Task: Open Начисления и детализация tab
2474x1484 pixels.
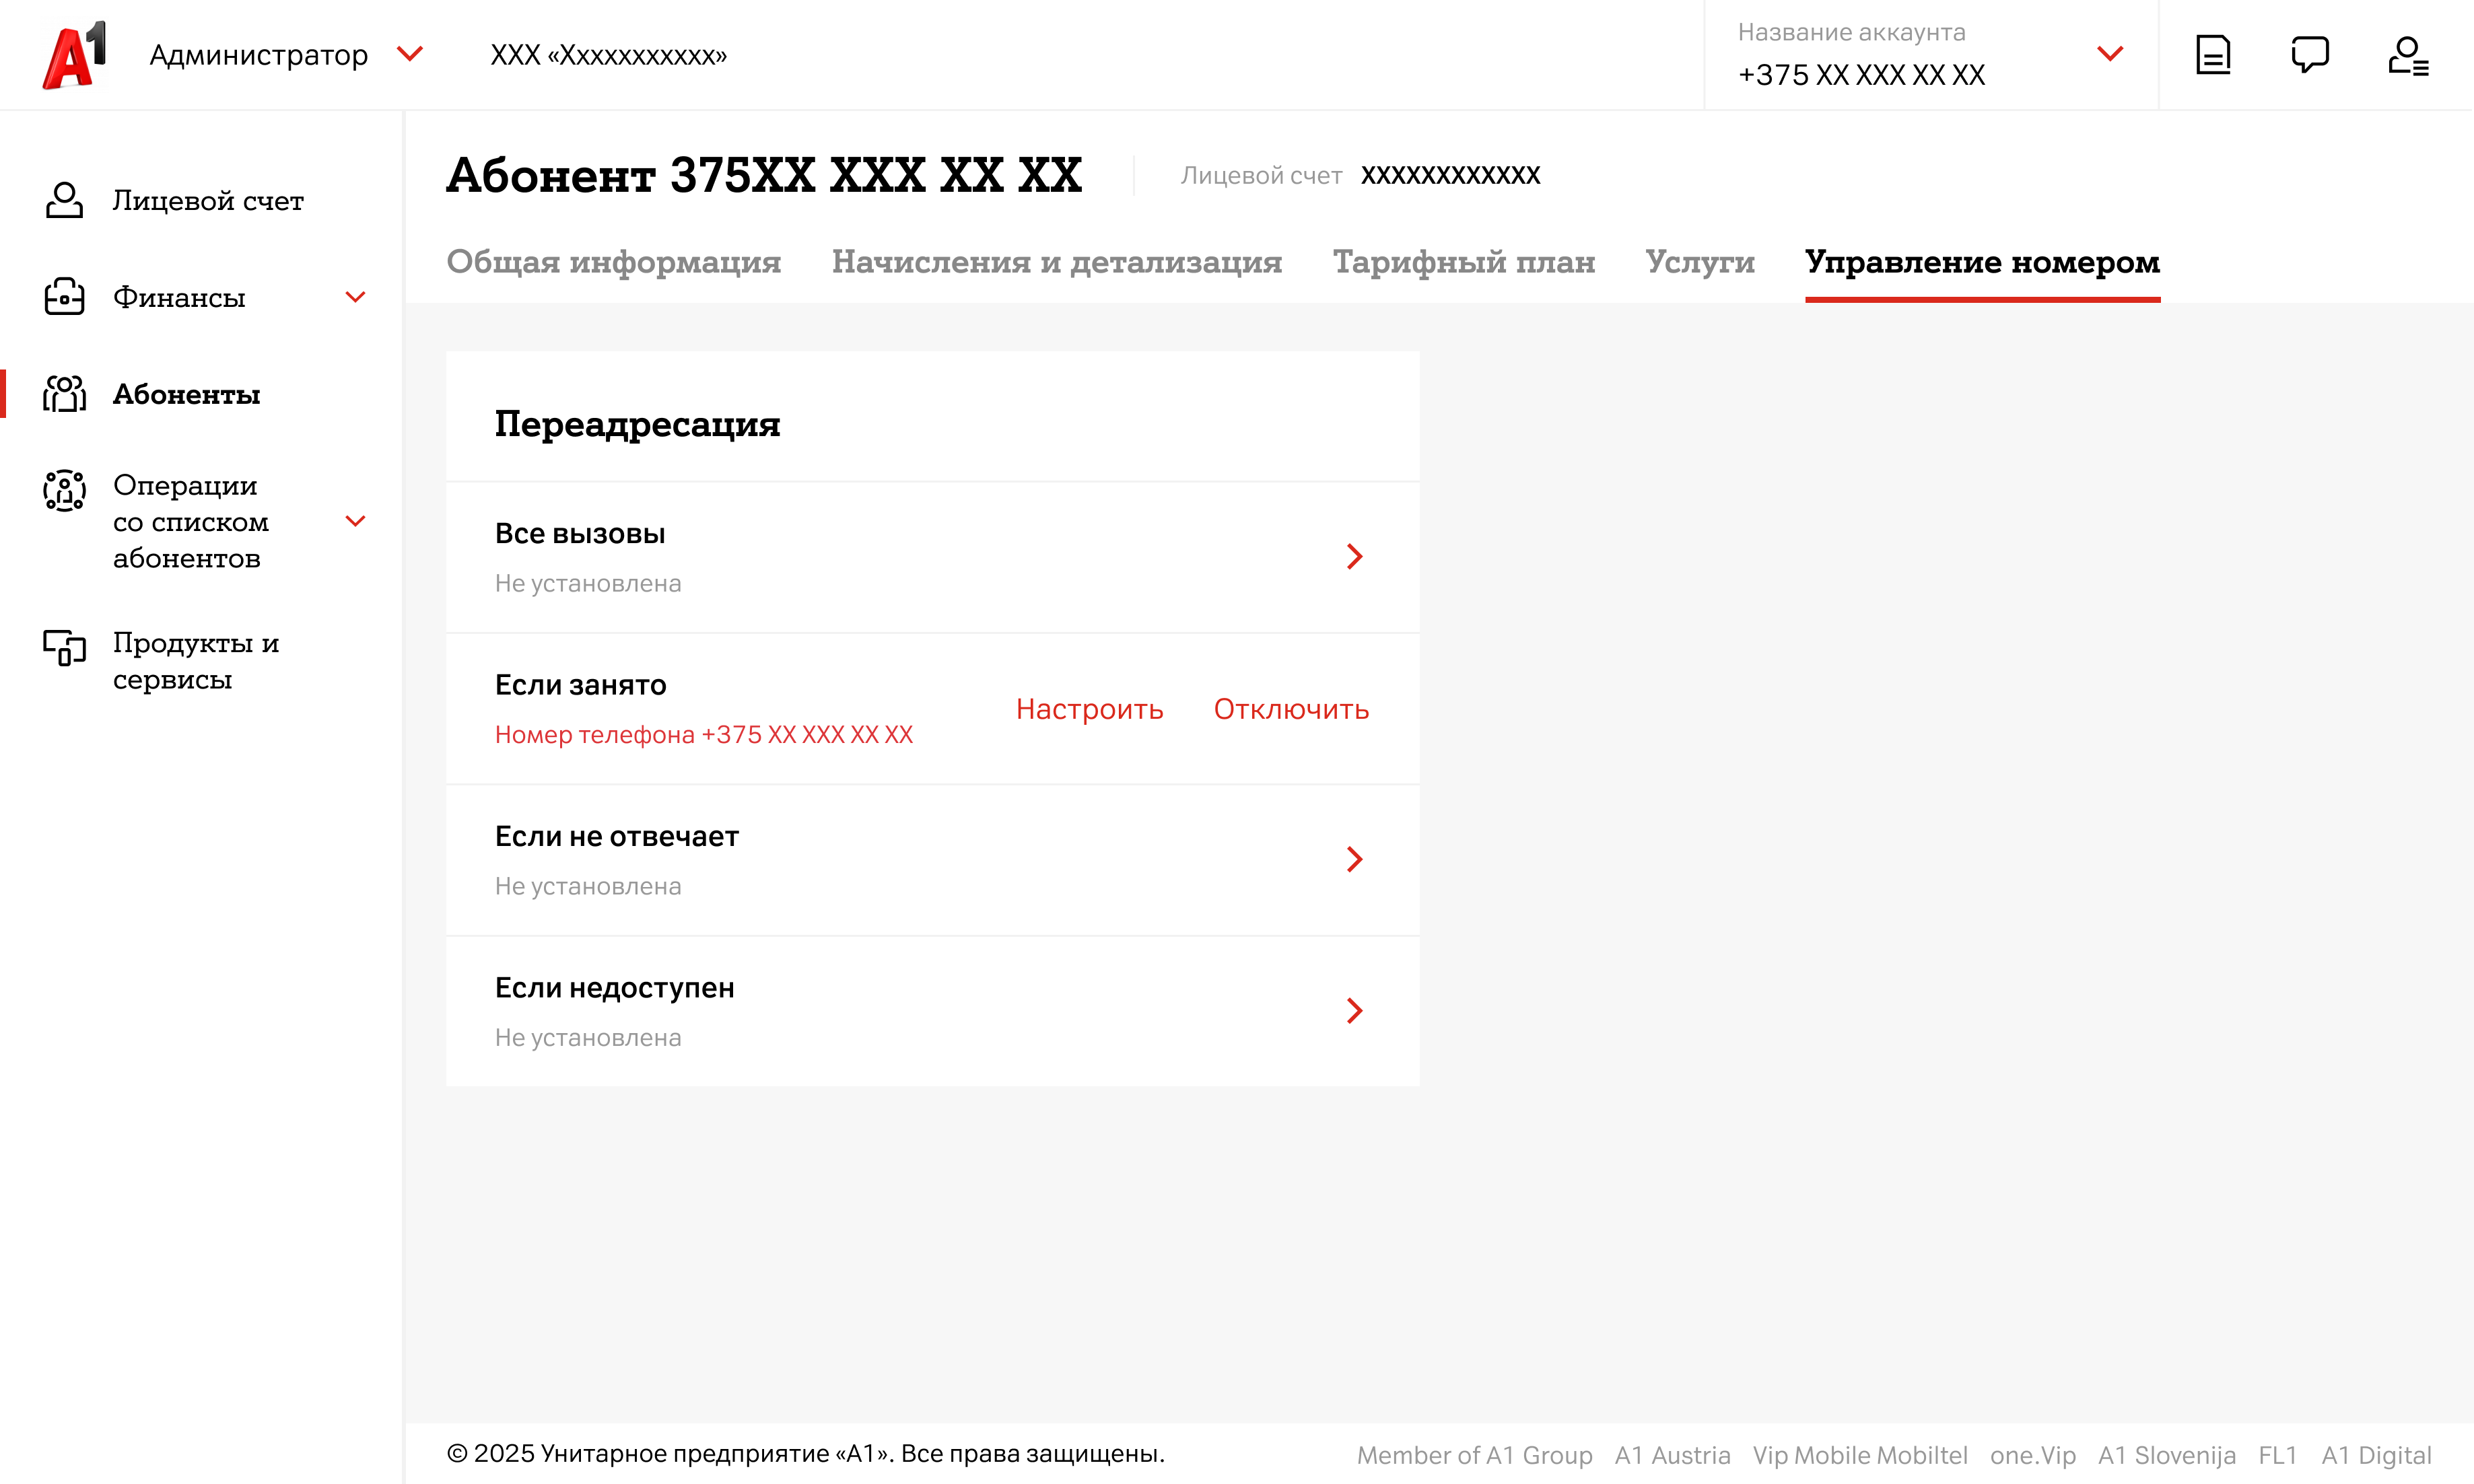Action: click(x=1056, y=262)
